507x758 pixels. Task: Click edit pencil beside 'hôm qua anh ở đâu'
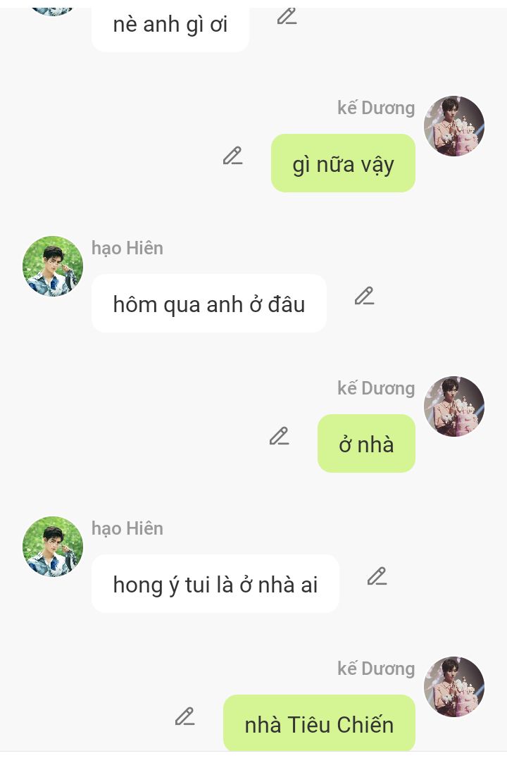coord(365,297)
